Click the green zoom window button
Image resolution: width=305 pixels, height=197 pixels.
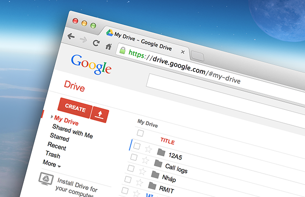point(93,26)
